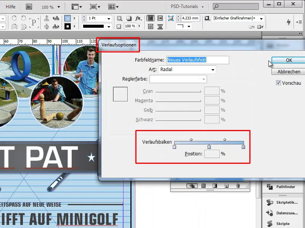This screenshot has height=228, width=305.
Task: Click the fx effects icon in control panel
Action: 137,18
